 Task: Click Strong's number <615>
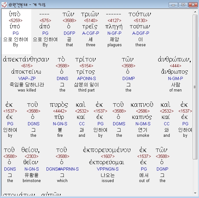point(27,66)
